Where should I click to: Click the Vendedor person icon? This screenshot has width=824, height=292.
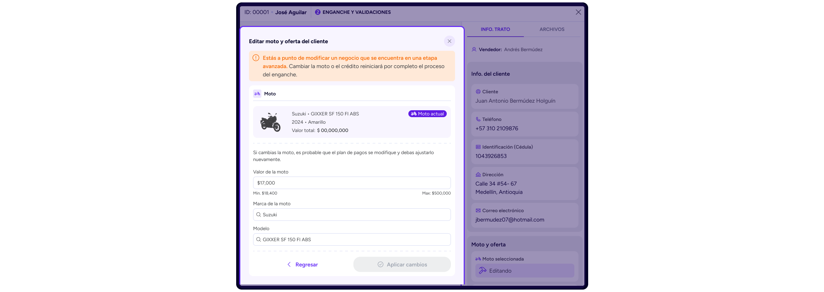[x=474, y=49]
